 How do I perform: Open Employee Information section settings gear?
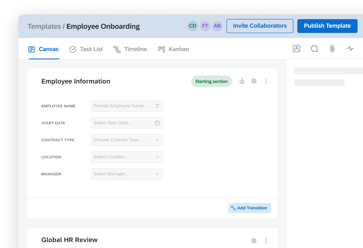coord(254,81)
